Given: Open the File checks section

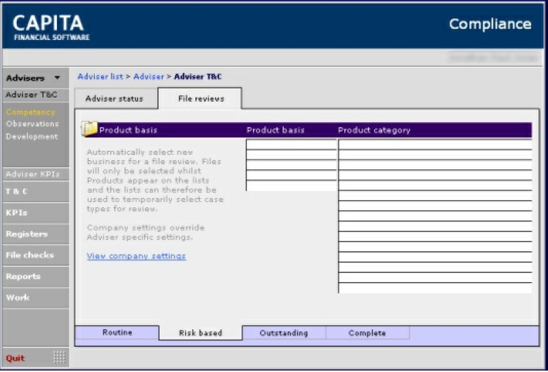Looking at the screenshot, I should [x=30, y=255].
